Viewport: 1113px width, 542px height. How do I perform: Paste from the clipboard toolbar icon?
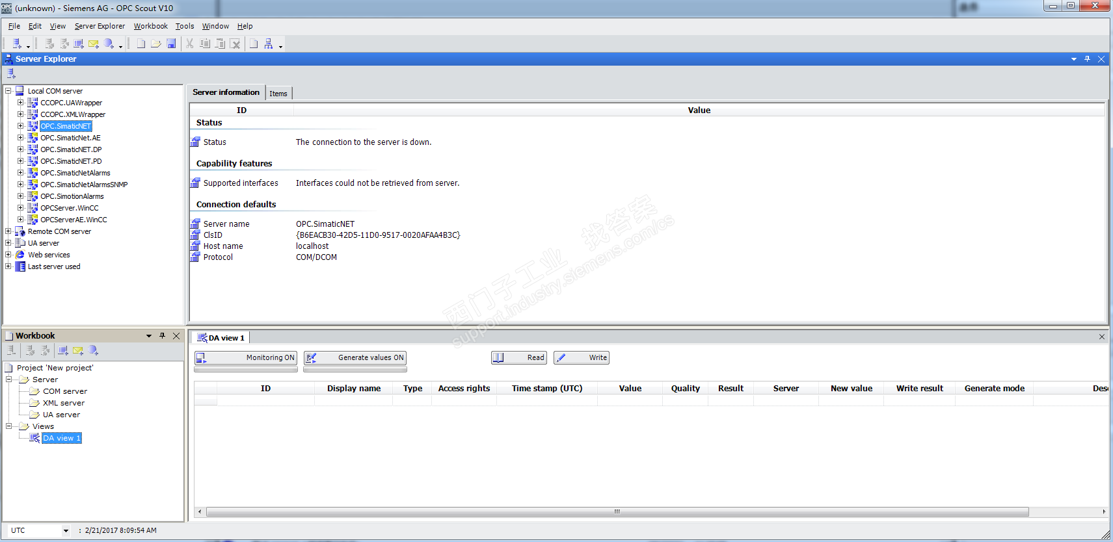tap(220, 44)
